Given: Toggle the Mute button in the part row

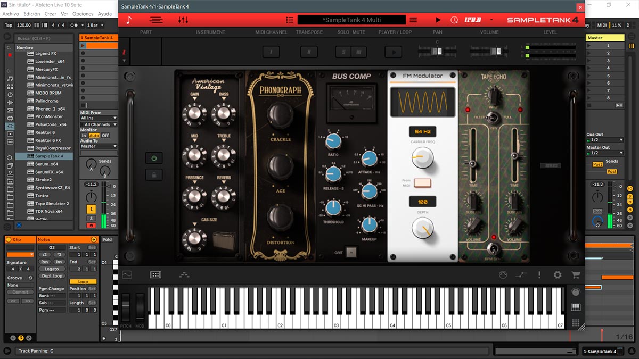Looking at the screenshot, I should (359, 52).
